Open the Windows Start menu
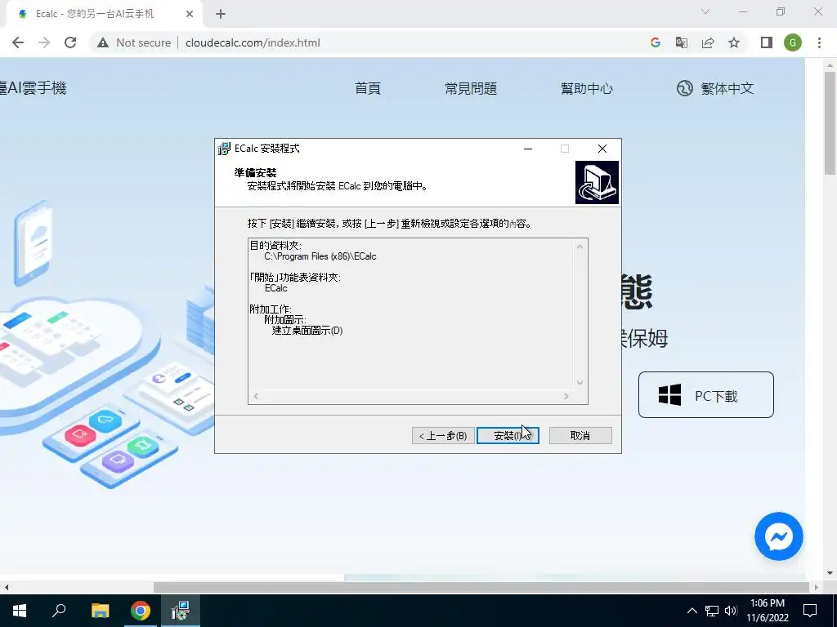The image size is (837, 627). click(20, 611)
